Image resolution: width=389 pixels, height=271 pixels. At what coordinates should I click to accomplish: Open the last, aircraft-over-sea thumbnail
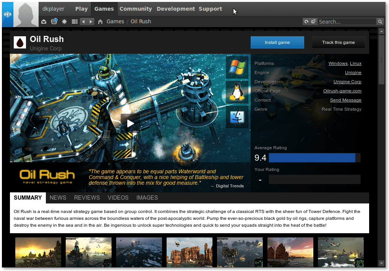point(341,252)
